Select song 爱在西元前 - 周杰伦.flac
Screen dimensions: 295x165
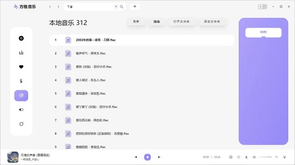142,120
